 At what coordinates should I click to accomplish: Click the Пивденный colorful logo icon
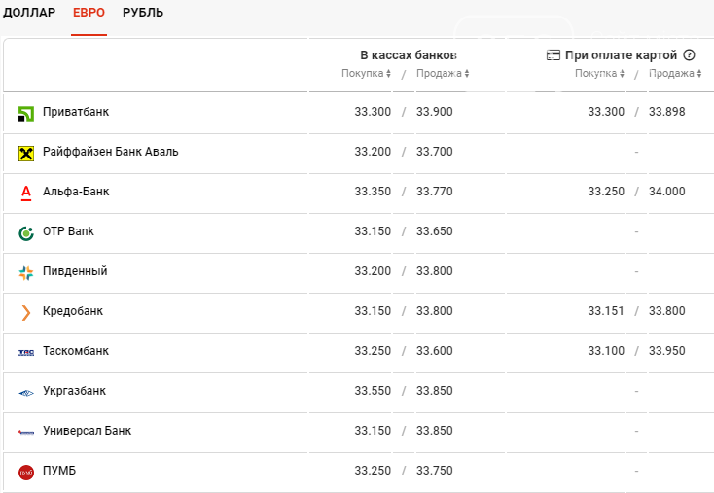click(26, 273)
